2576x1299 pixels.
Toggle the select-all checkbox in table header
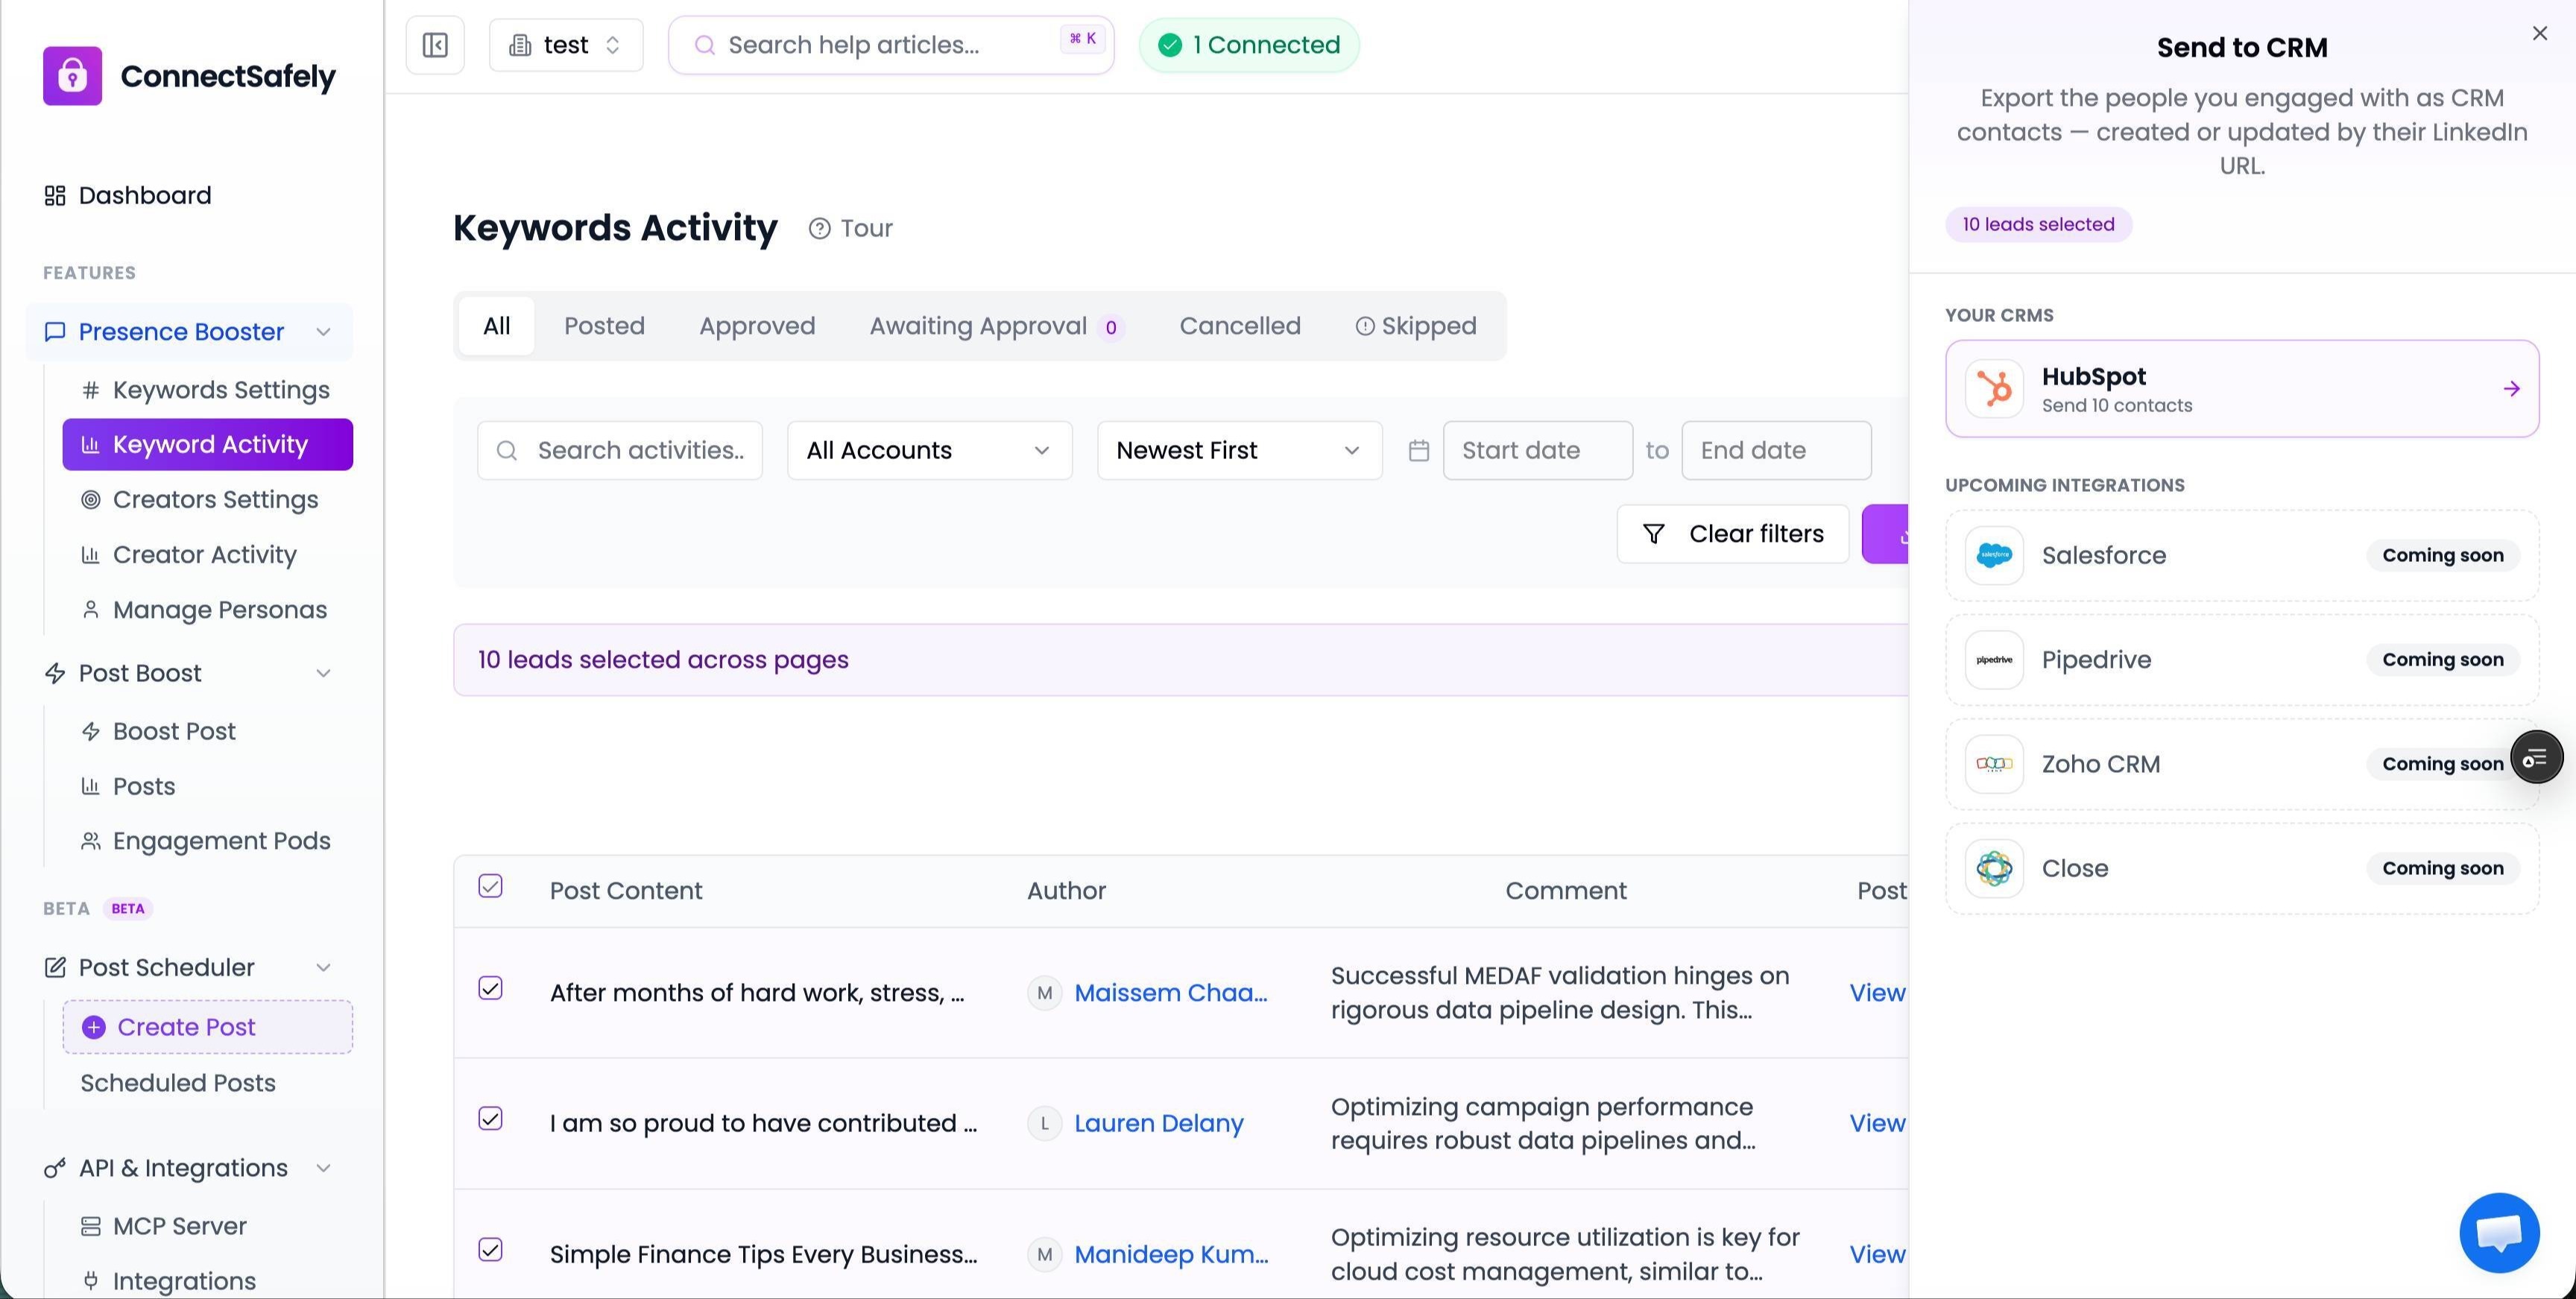pos(490,886)
